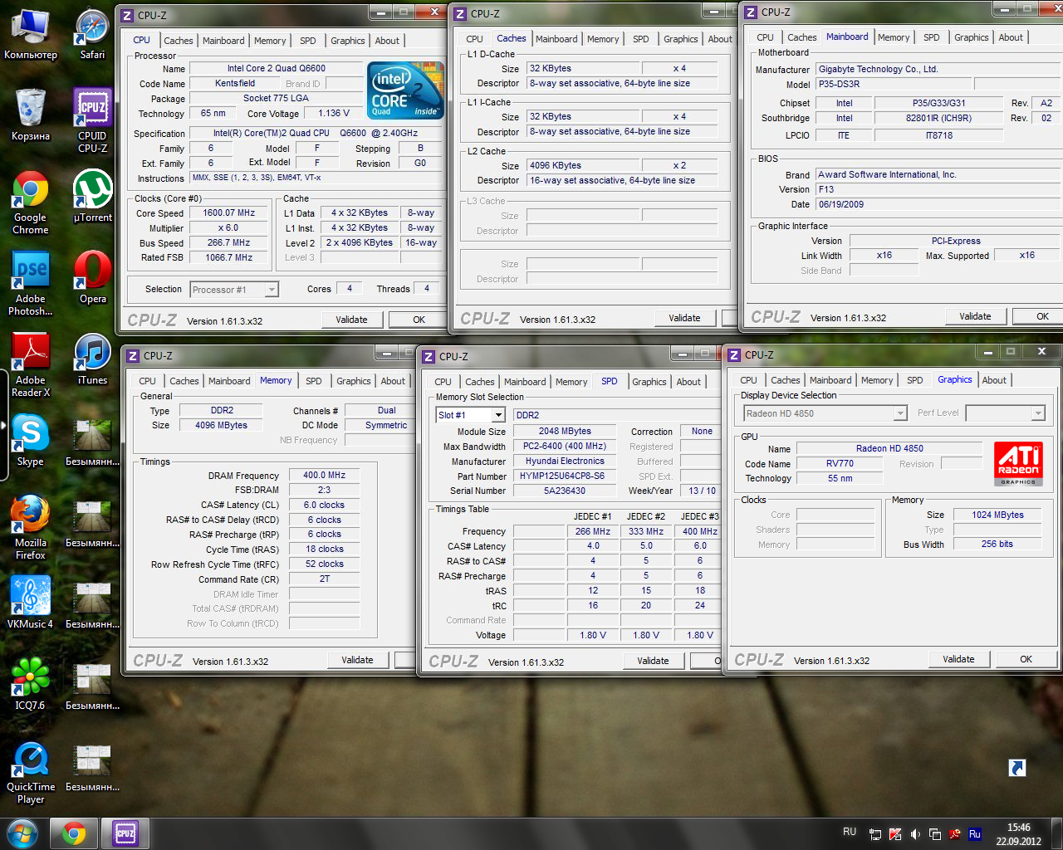Open the VKMusic 4 desktop icon
The height and width of the screenshot is (850, 1063).
click(x=31, y=603)
